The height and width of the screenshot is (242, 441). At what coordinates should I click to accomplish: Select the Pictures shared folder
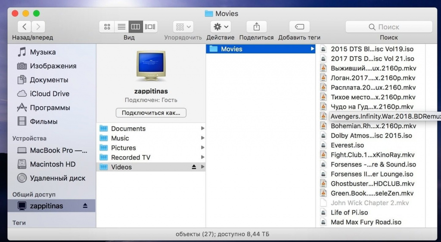(x=151, y=148)
